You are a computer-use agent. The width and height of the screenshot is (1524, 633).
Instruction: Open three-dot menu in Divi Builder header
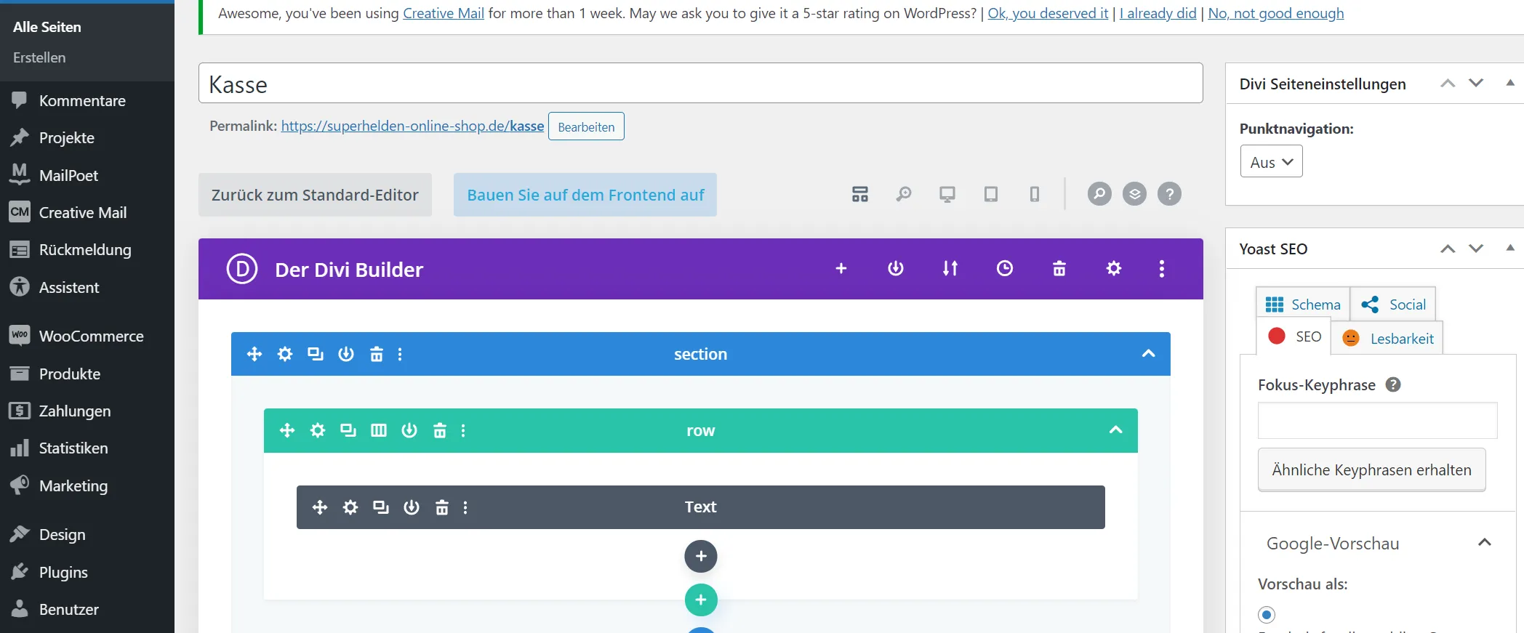coord(1162,269)
